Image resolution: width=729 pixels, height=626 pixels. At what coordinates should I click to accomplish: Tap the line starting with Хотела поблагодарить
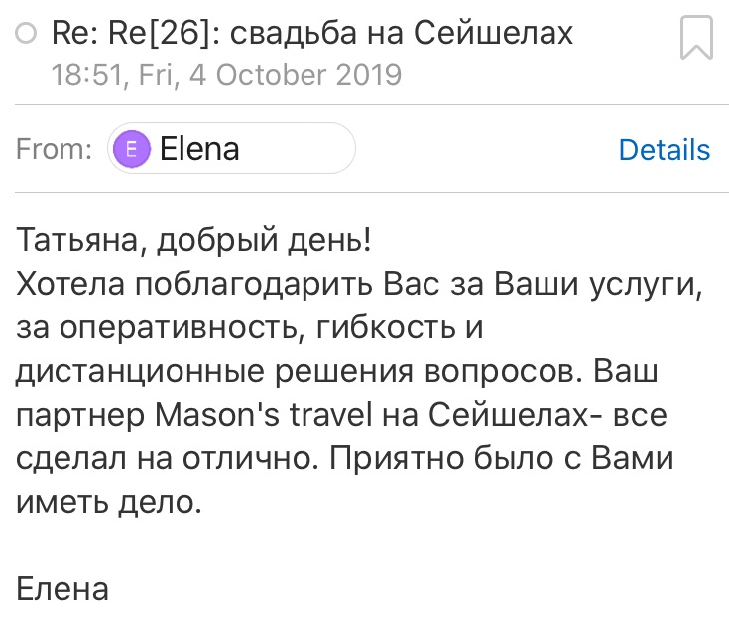[x=359, y=284]
